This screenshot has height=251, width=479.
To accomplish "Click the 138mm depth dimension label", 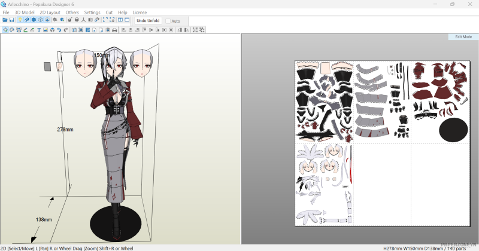I will (44, 219).
